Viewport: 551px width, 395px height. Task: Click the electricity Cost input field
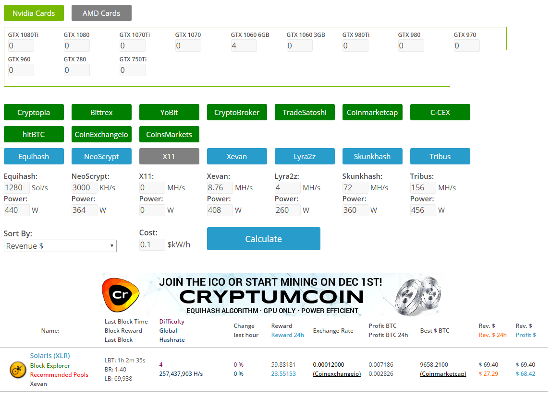click(x=152, y=244)
